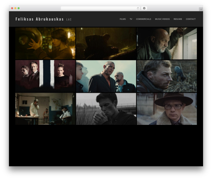View the Resume page
212x179 pixels.
178,19
